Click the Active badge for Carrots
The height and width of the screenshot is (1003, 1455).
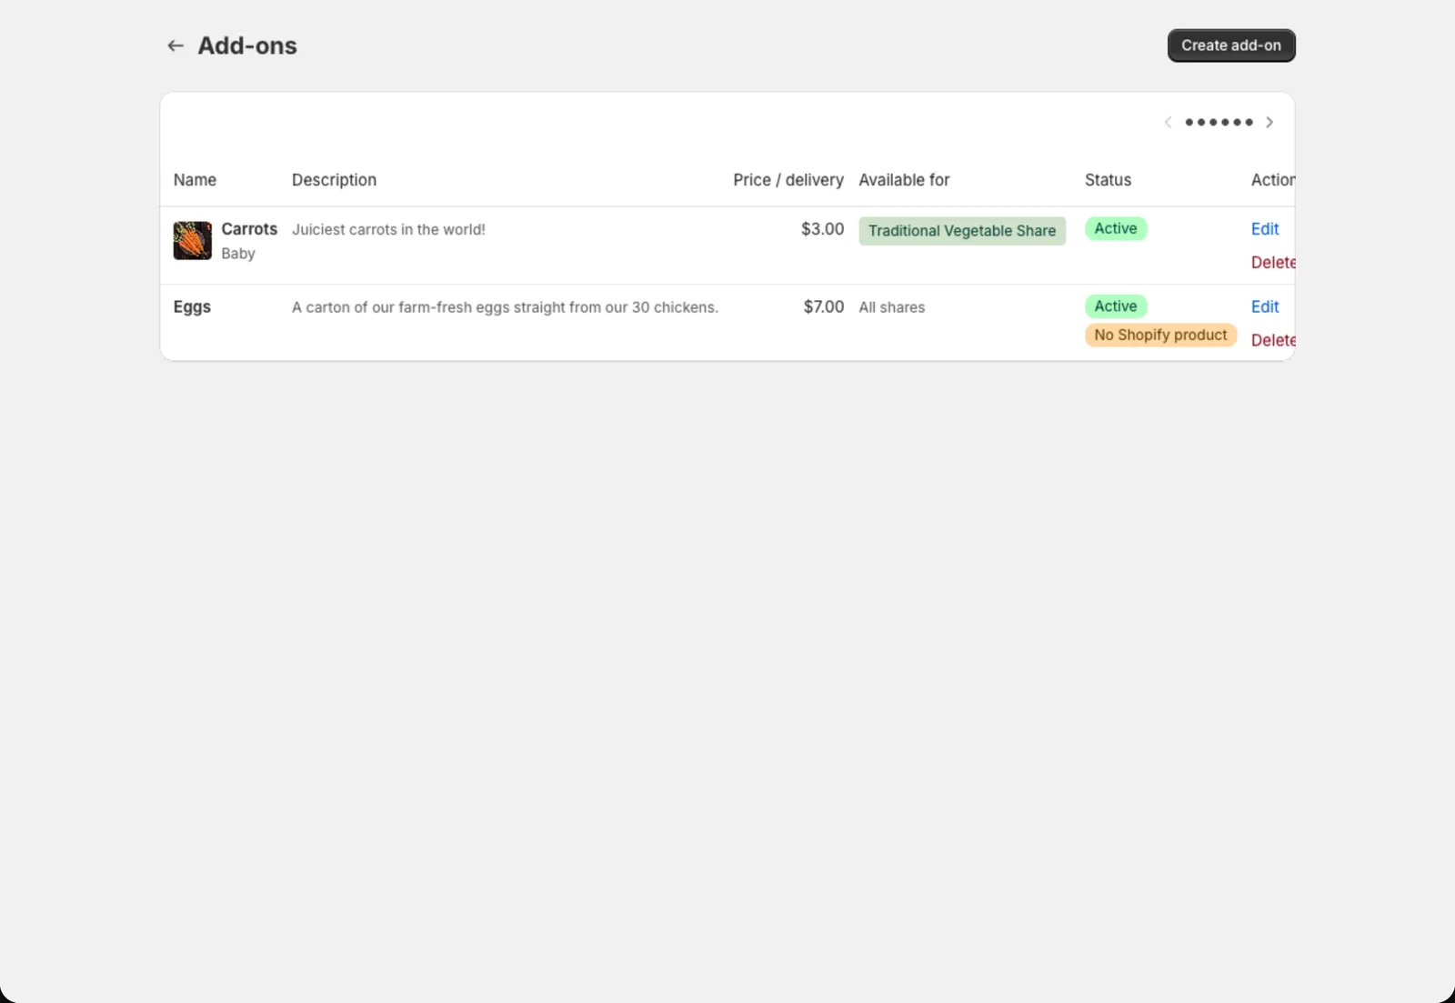pos(1116,229)
